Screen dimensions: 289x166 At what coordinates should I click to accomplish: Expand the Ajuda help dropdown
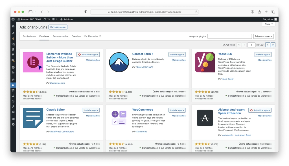pos(268,24)
